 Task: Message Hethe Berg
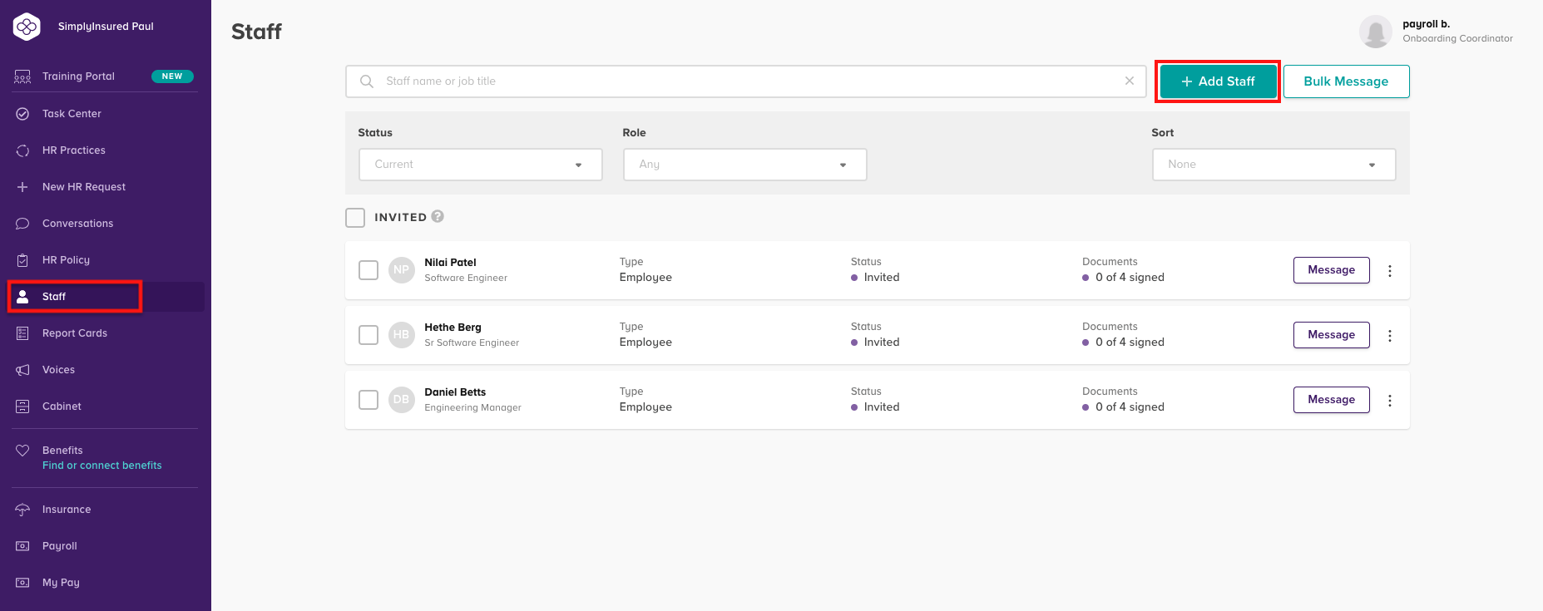coord(1331,335)
